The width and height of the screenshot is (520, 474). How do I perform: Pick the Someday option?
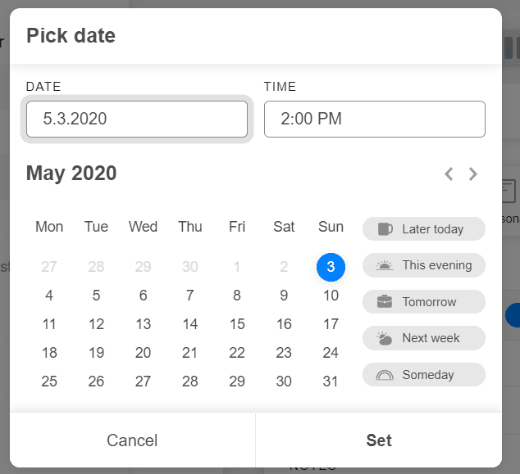click(x=424, y=375)
